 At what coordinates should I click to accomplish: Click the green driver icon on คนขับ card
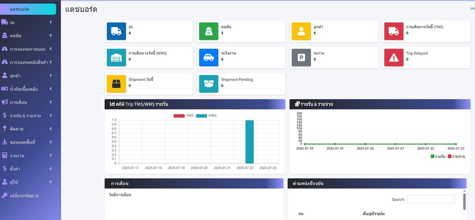[209, 31]
